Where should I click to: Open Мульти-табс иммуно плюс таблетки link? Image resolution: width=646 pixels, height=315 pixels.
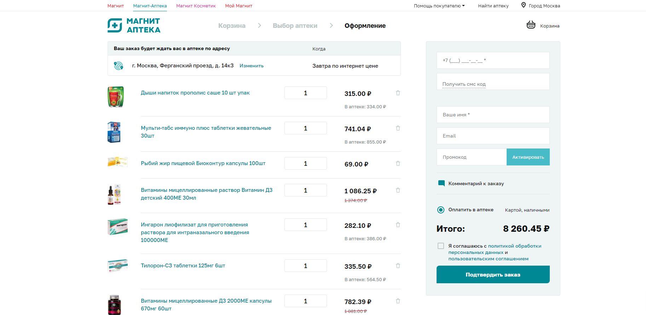206,132
